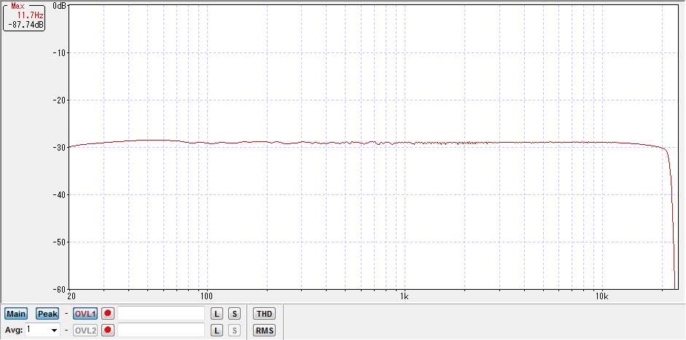Click the -30 label on level axis
Screen dimensions: 686x340
pos(60,147)
